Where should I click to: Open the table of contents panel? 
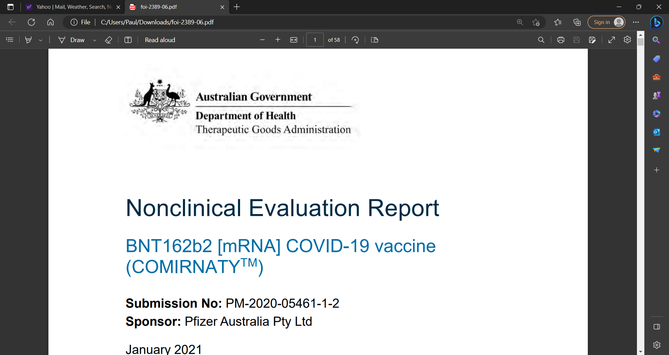pyautogui.click(x=10, y=40)
